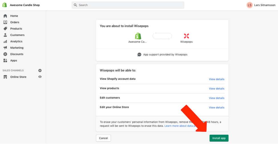Image resolution: width=278 pixels, height=144 pixels.
Task: Click the Home house icon in sidebar
Action: point(5,16)
